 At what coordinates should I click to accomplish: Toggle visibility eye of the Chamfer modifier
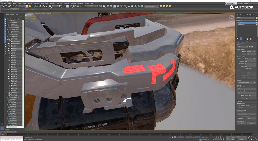pyautogui.click(x=238, y=23)
